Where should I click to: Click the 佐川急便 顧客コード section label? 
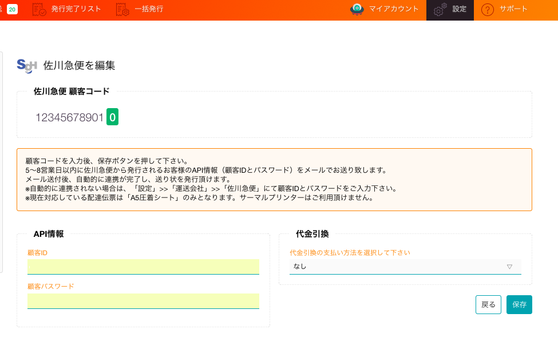(x=72, y=92)
